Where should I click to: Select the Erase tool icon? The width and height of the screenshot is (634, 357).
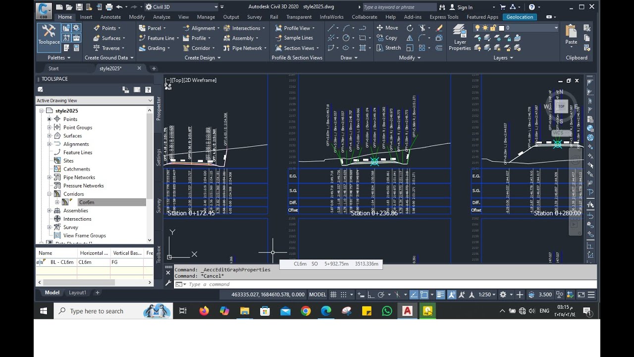pyautogui.click(x=439, y=28)
